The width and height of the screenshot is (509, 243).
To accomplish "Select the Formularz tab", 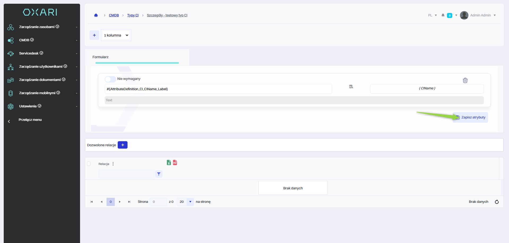I will (100, 57).
